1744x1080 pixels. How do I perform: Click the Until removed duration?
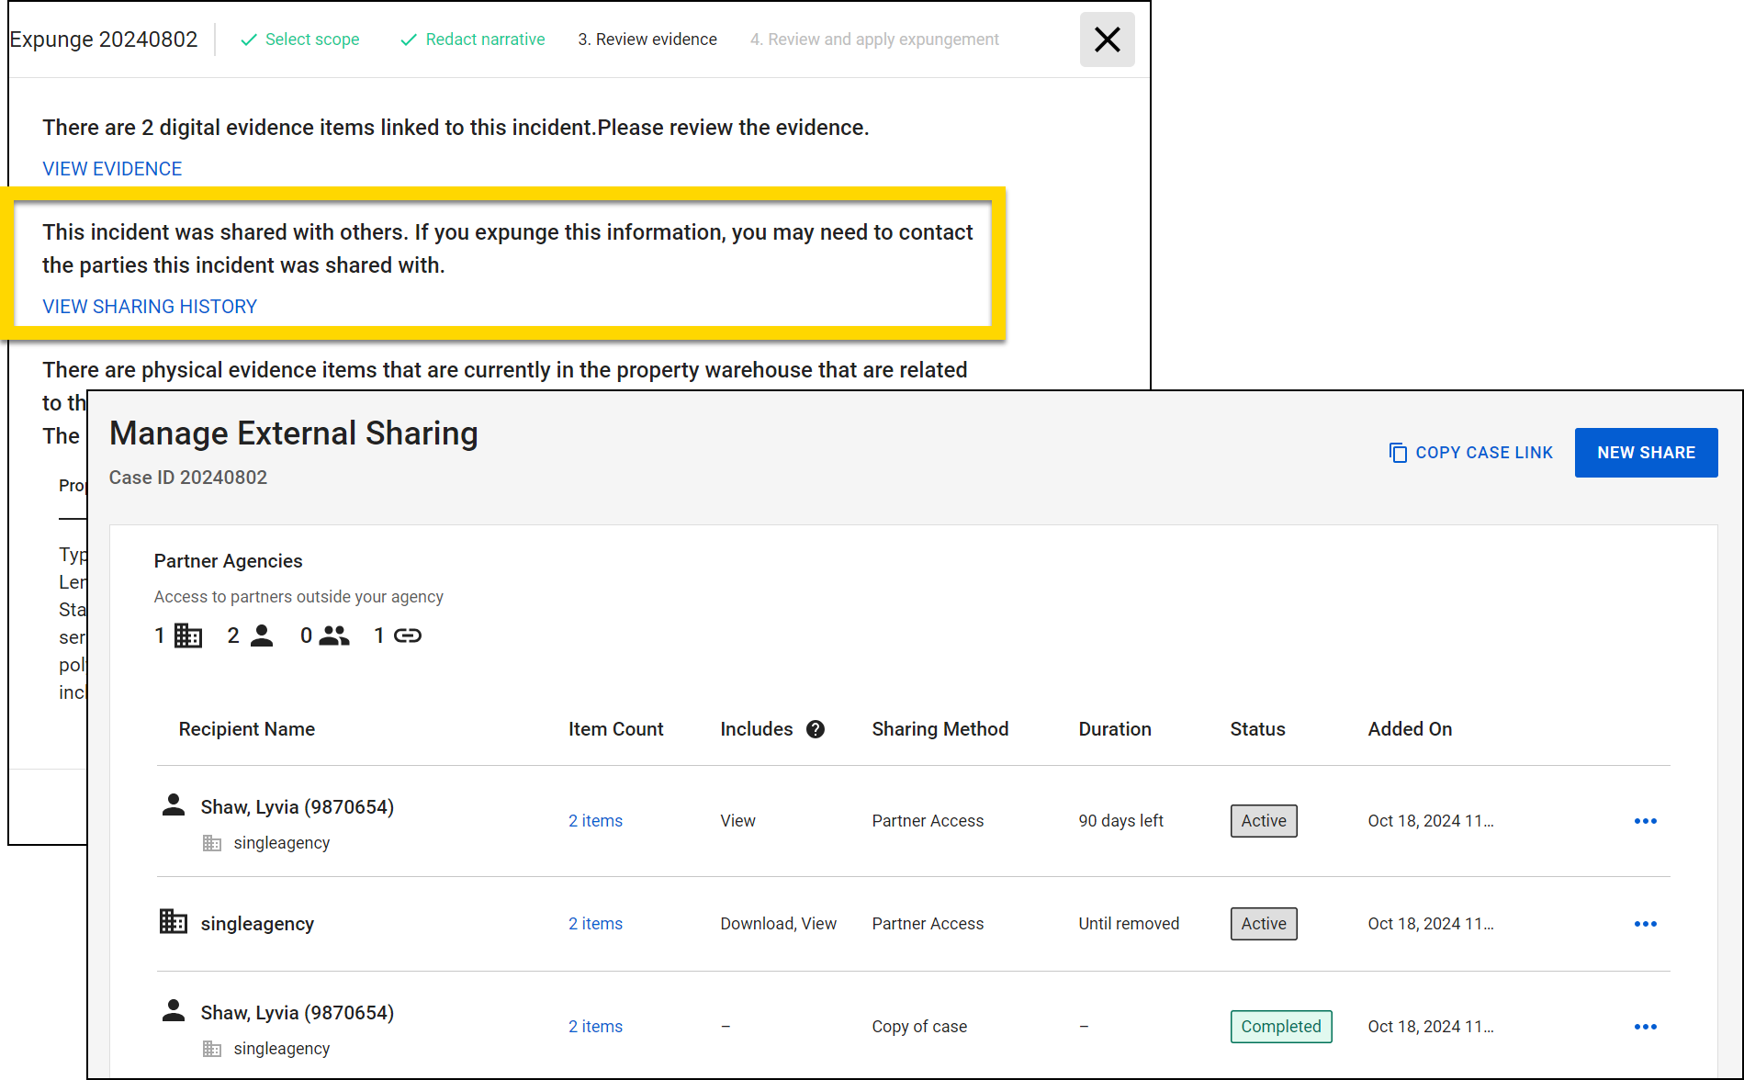(1129, 924)
